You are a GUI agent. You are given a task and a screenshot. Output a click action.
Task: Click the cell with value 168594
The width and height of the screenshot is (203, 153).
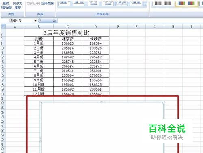coord(95,43)
